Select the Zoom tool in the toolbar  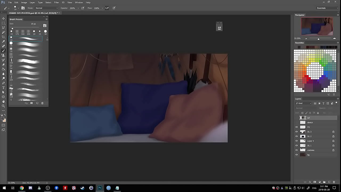3,106
